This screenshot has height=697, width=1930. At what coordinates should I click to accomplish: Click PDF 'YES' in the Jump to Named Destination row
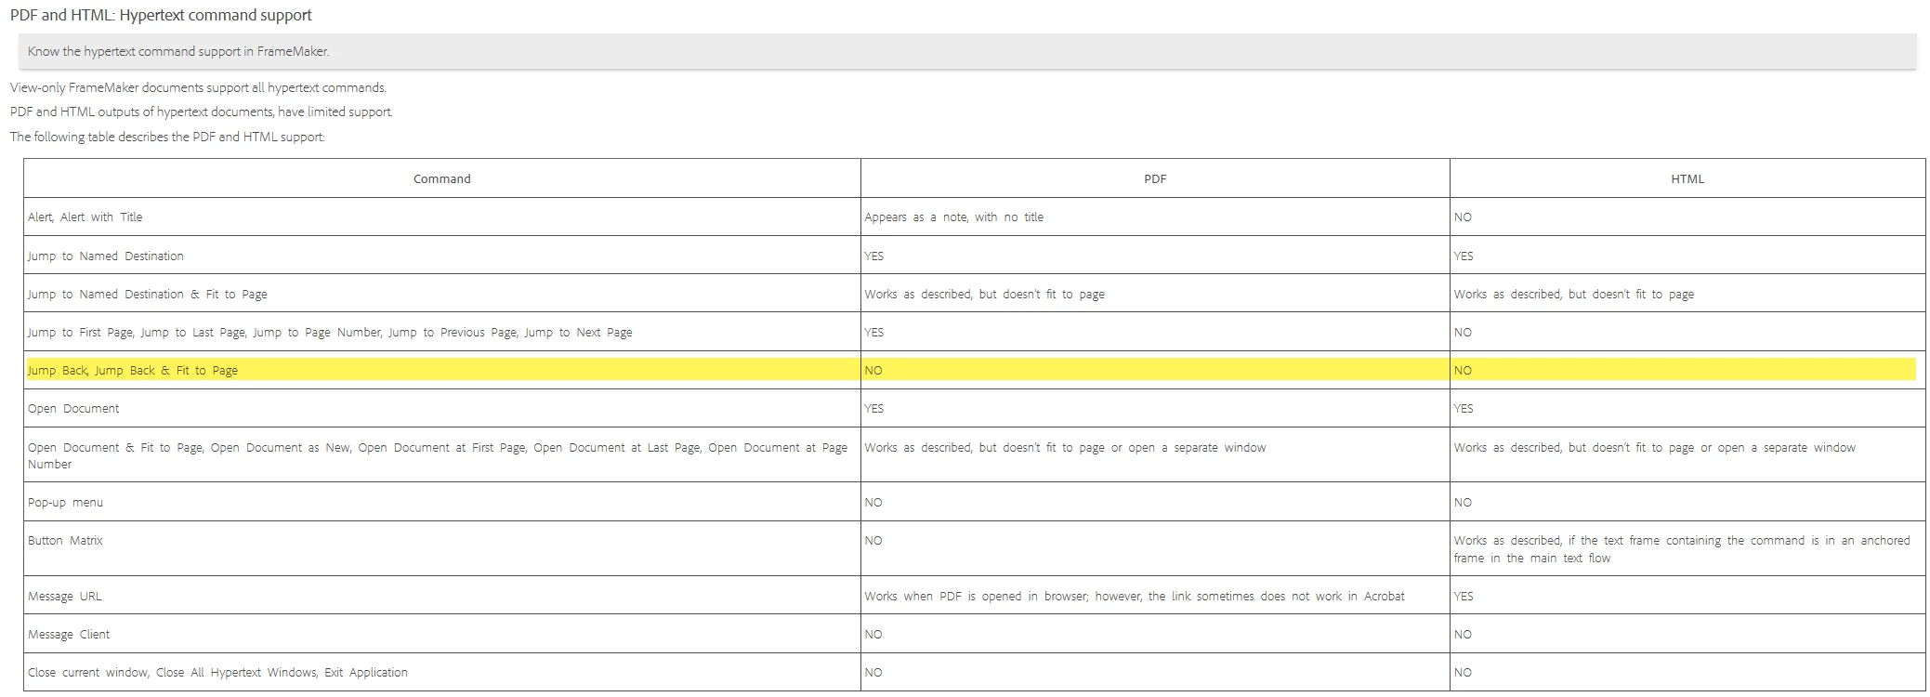[x=1155, y=256]
